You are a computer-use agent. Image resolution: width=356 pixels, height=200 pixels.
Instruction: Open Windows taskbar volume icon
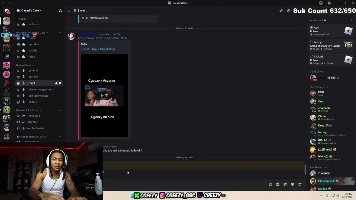[x=338, y=196]
